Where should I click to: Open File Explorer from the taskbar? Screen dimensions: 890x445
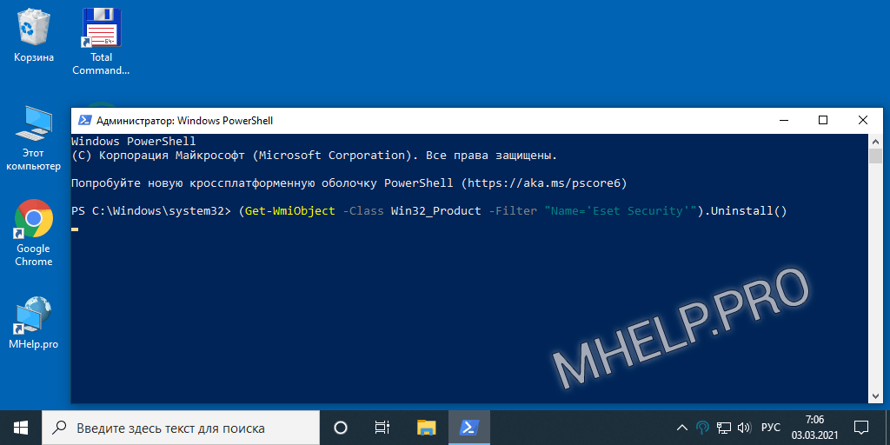tap(426, 428)
